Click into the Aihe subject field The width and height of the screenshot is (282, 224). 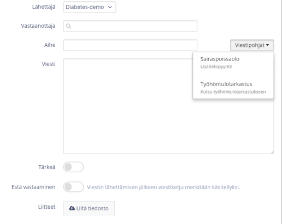130,45
